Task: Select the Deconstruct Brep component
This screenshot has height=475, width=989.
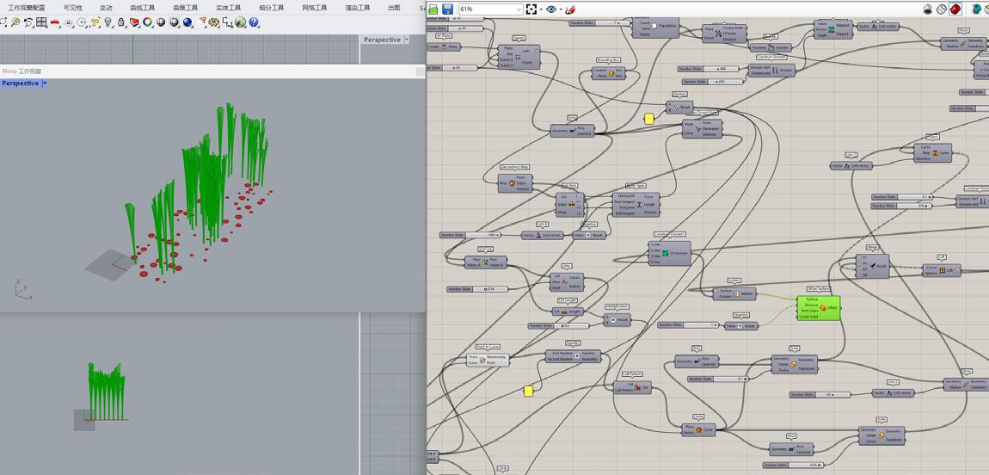Action: point(516,183)
